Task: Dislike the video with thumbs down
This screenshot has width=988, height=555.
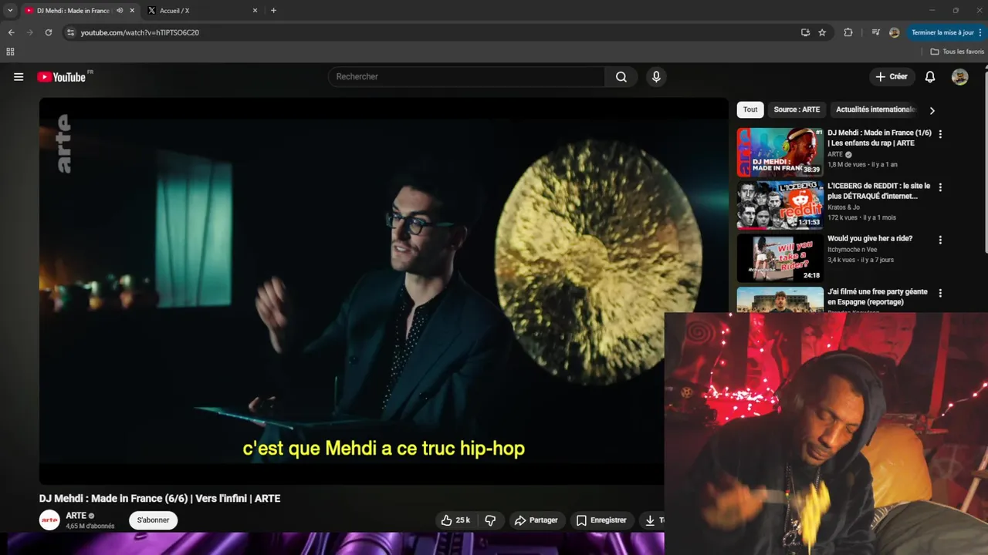Action: [490, 520]
